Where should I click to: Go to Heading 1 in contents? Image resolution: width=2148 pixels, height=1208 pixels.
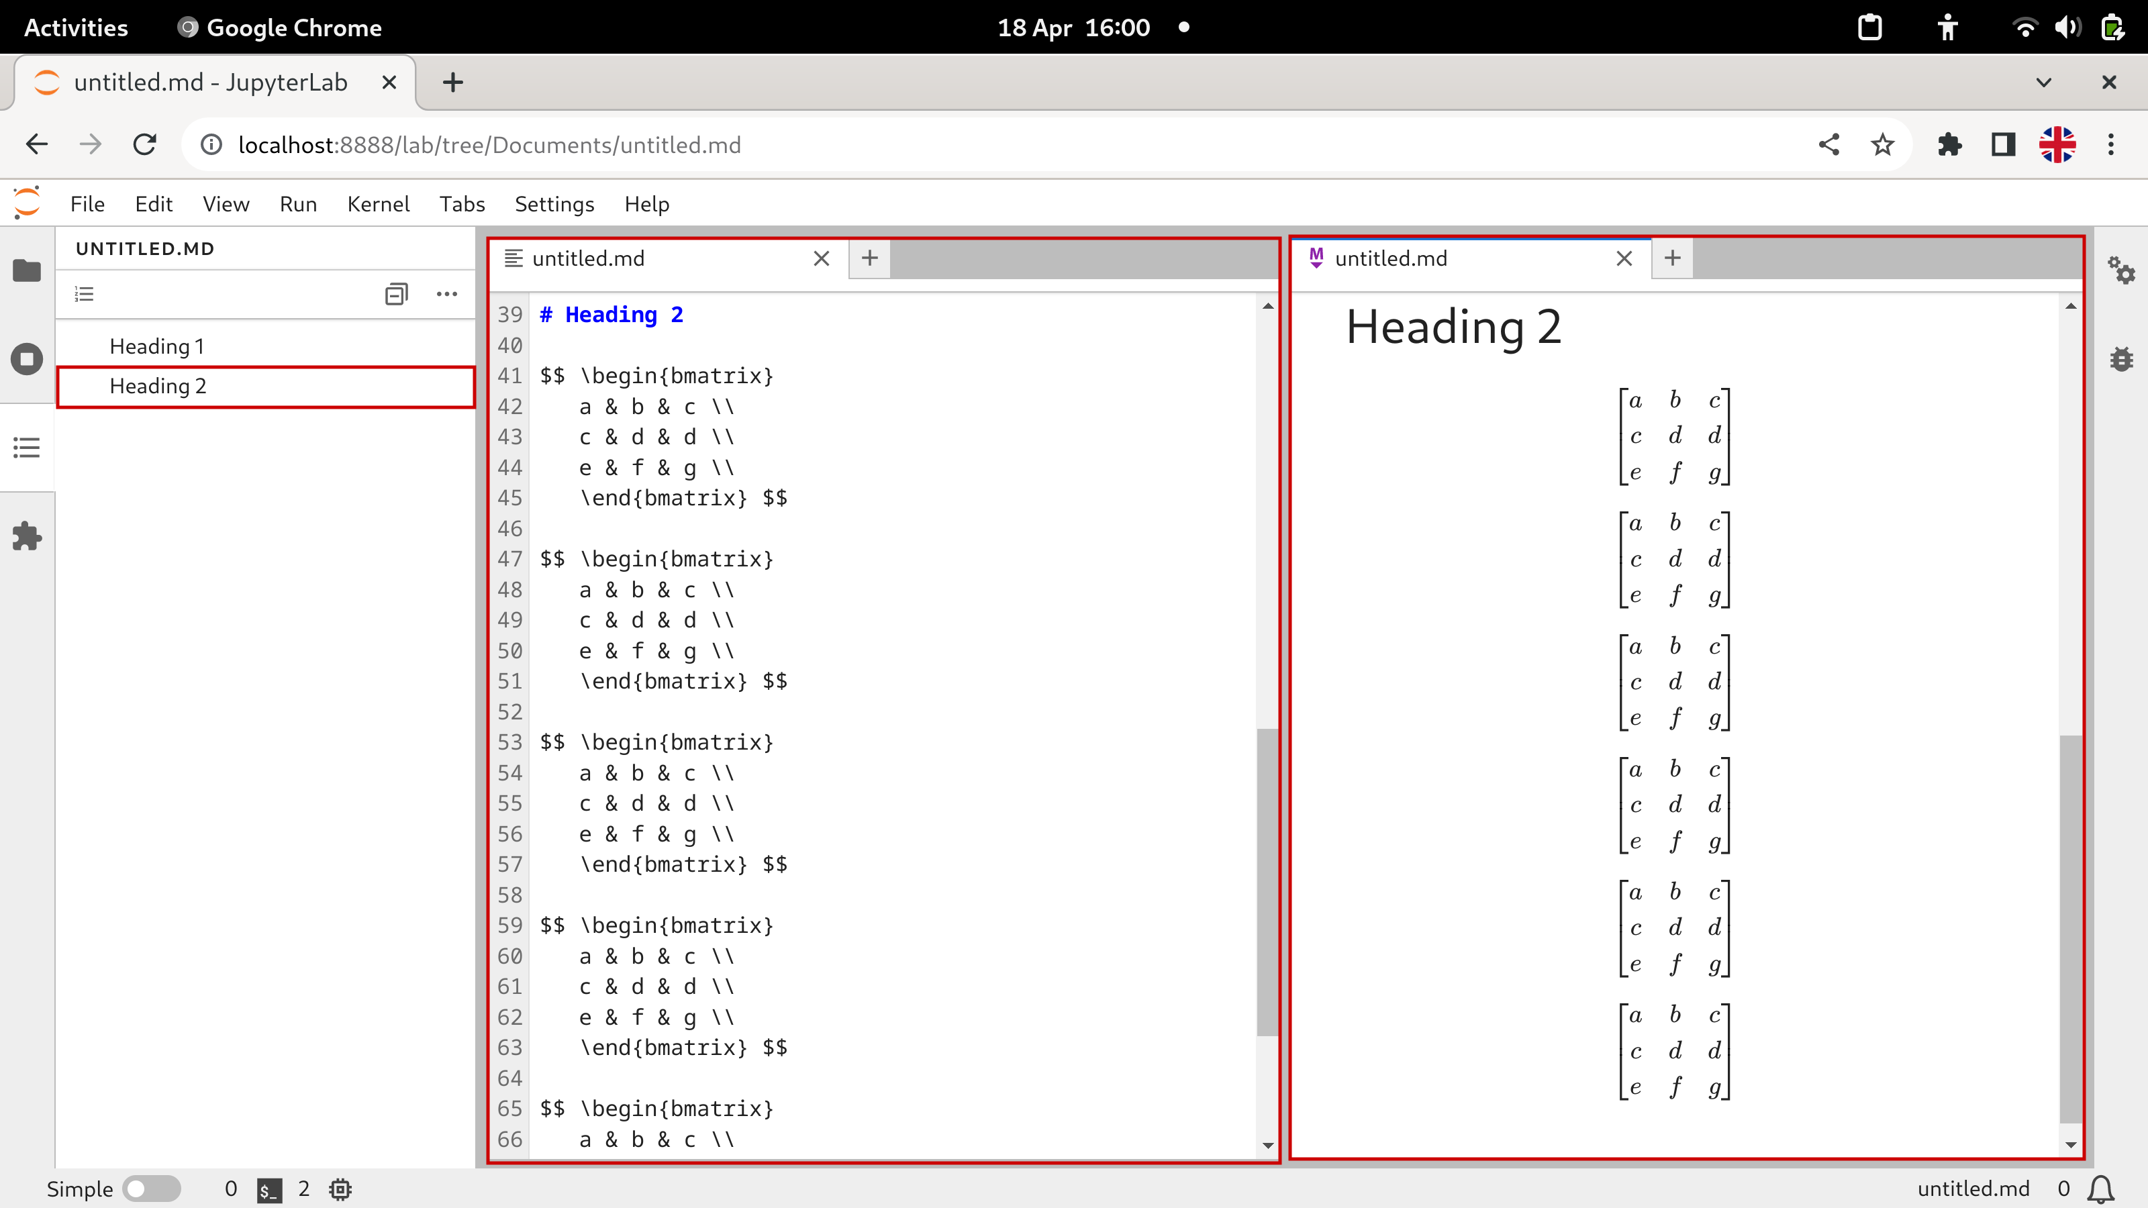157,346
